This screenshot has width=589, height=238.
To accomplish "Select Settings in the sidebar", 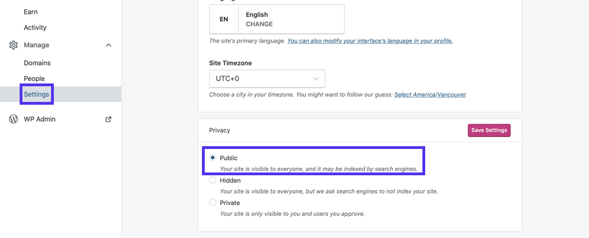I will tap(36, 94).
